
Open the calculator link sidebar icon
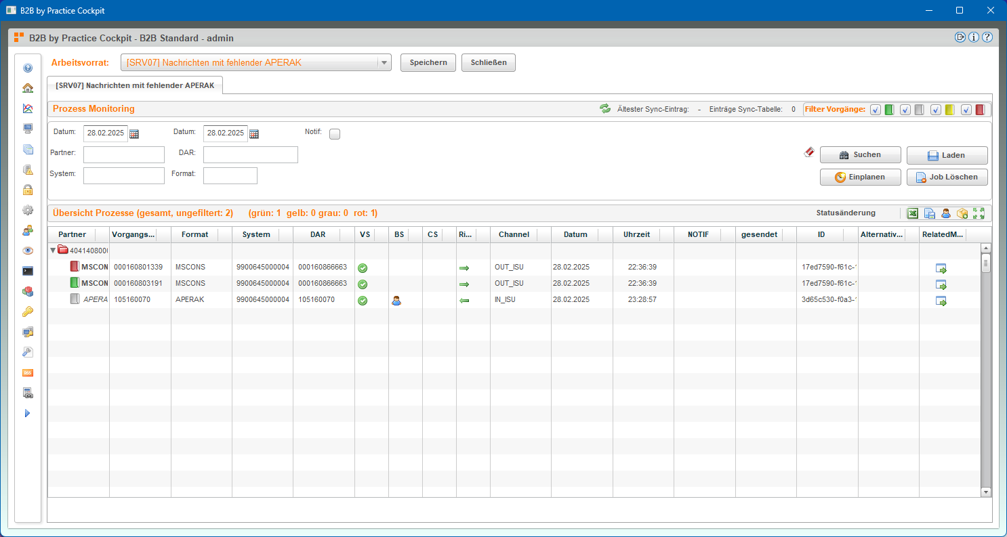point(28,393)
